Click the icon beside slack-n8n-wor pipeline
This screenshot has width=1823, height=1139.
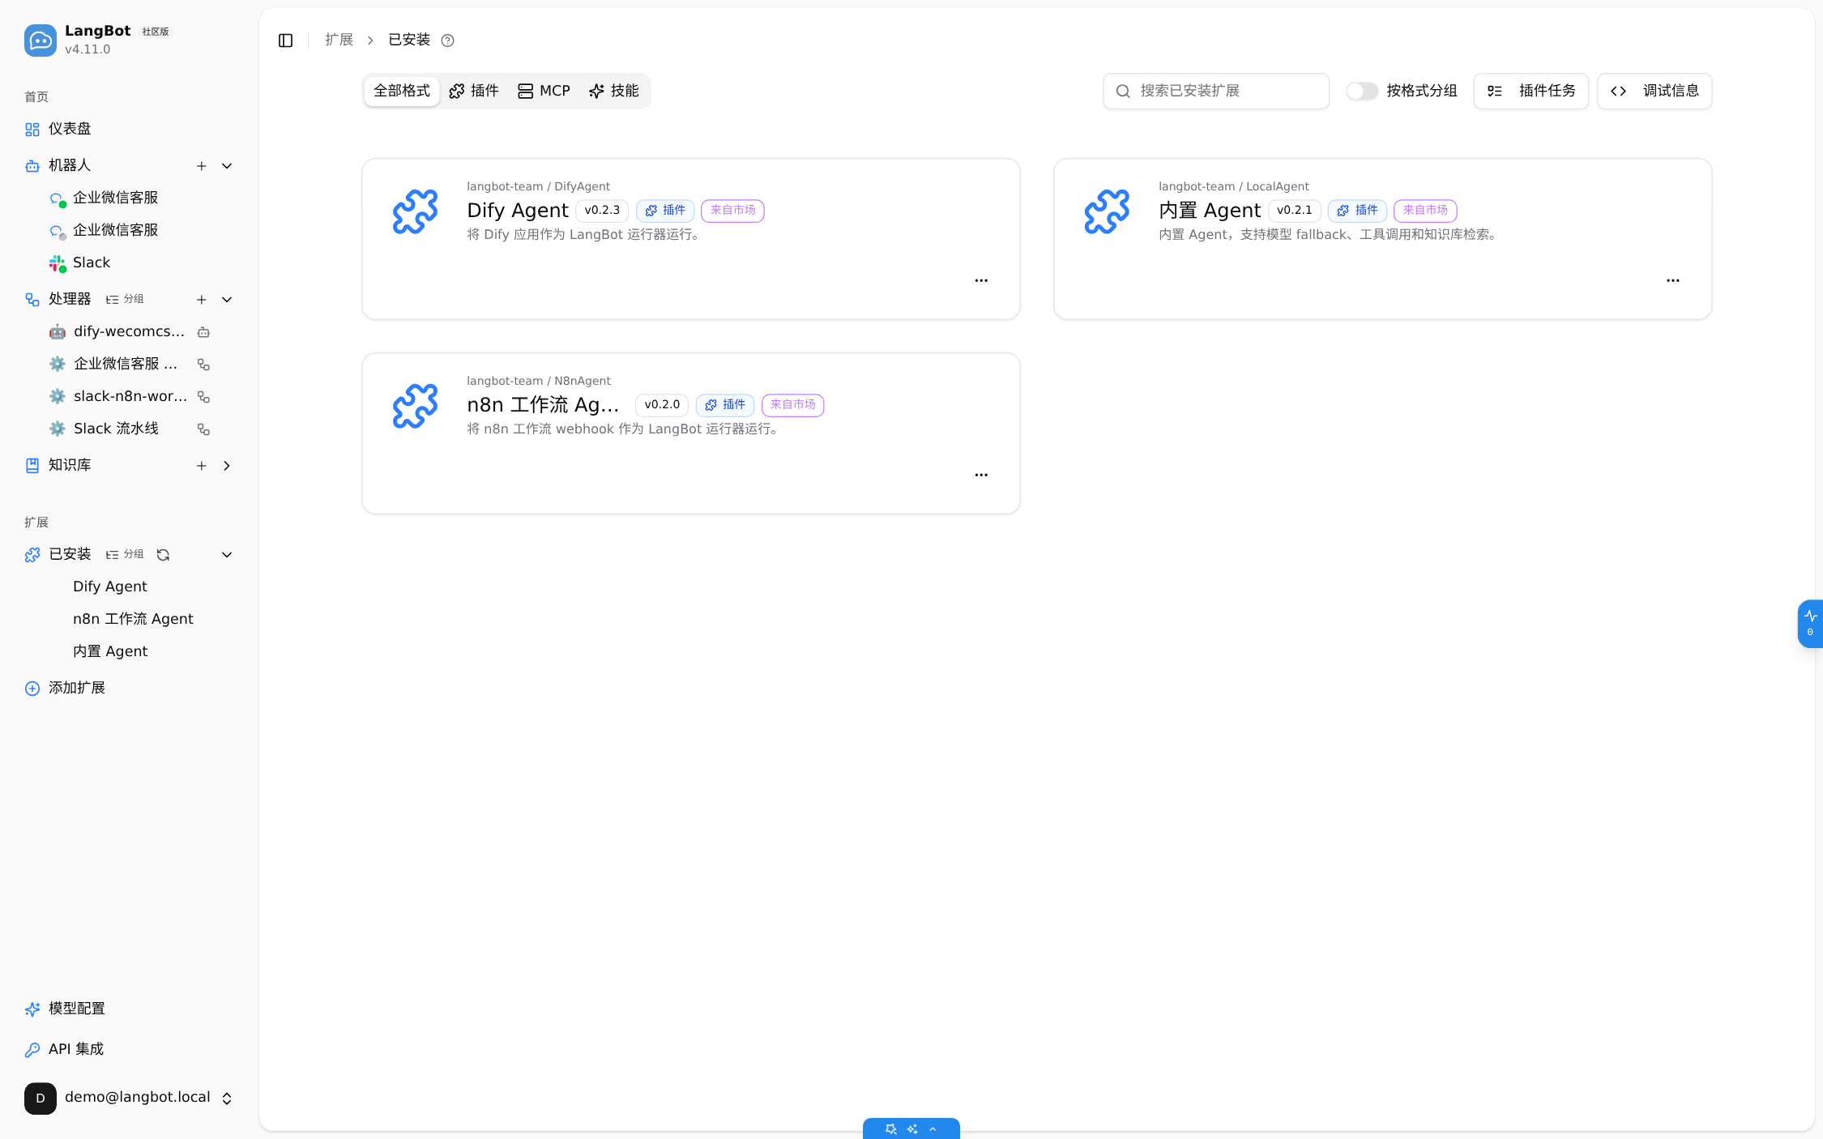click(x=204, y=397)
